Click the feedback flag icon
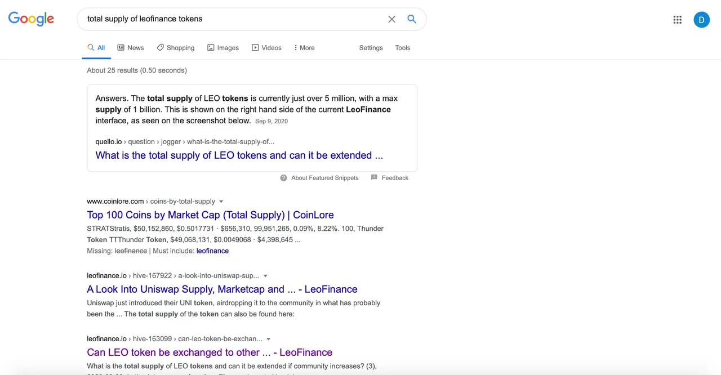Image resolution: width=721 pixels, height=375 pixels. 374,178
